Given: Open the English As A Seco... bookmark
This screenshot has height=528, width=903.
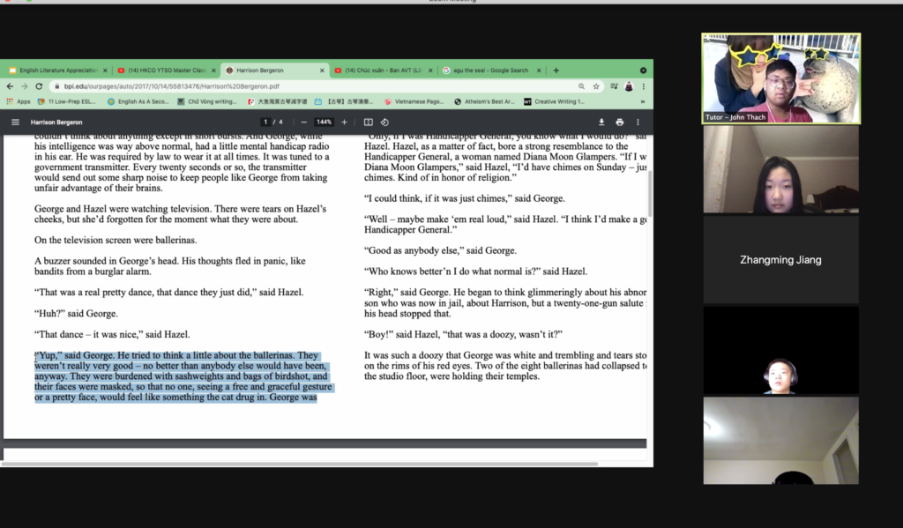Looking at the screenshot, I should [138, 102].
